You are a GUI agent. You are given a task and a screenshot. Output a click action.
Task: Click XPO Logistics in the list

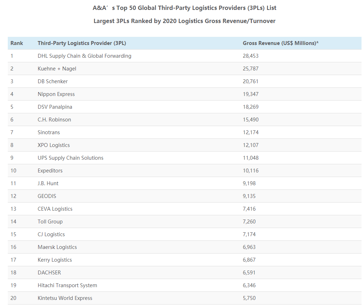pos(54,145)
